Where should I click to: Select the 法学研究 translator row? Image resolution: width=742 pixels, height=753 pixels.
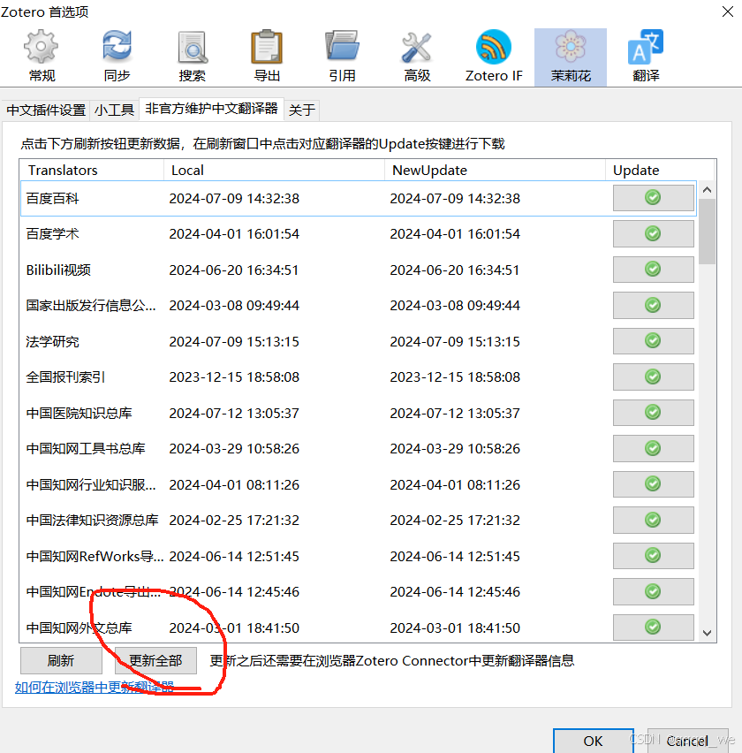pos(358,341)
